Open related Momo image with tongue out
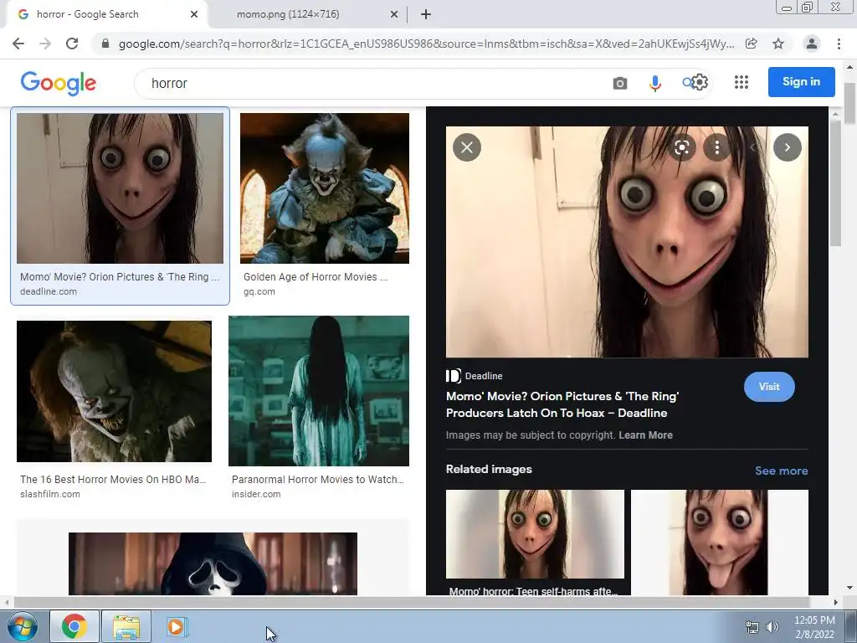 pos(719,542)
